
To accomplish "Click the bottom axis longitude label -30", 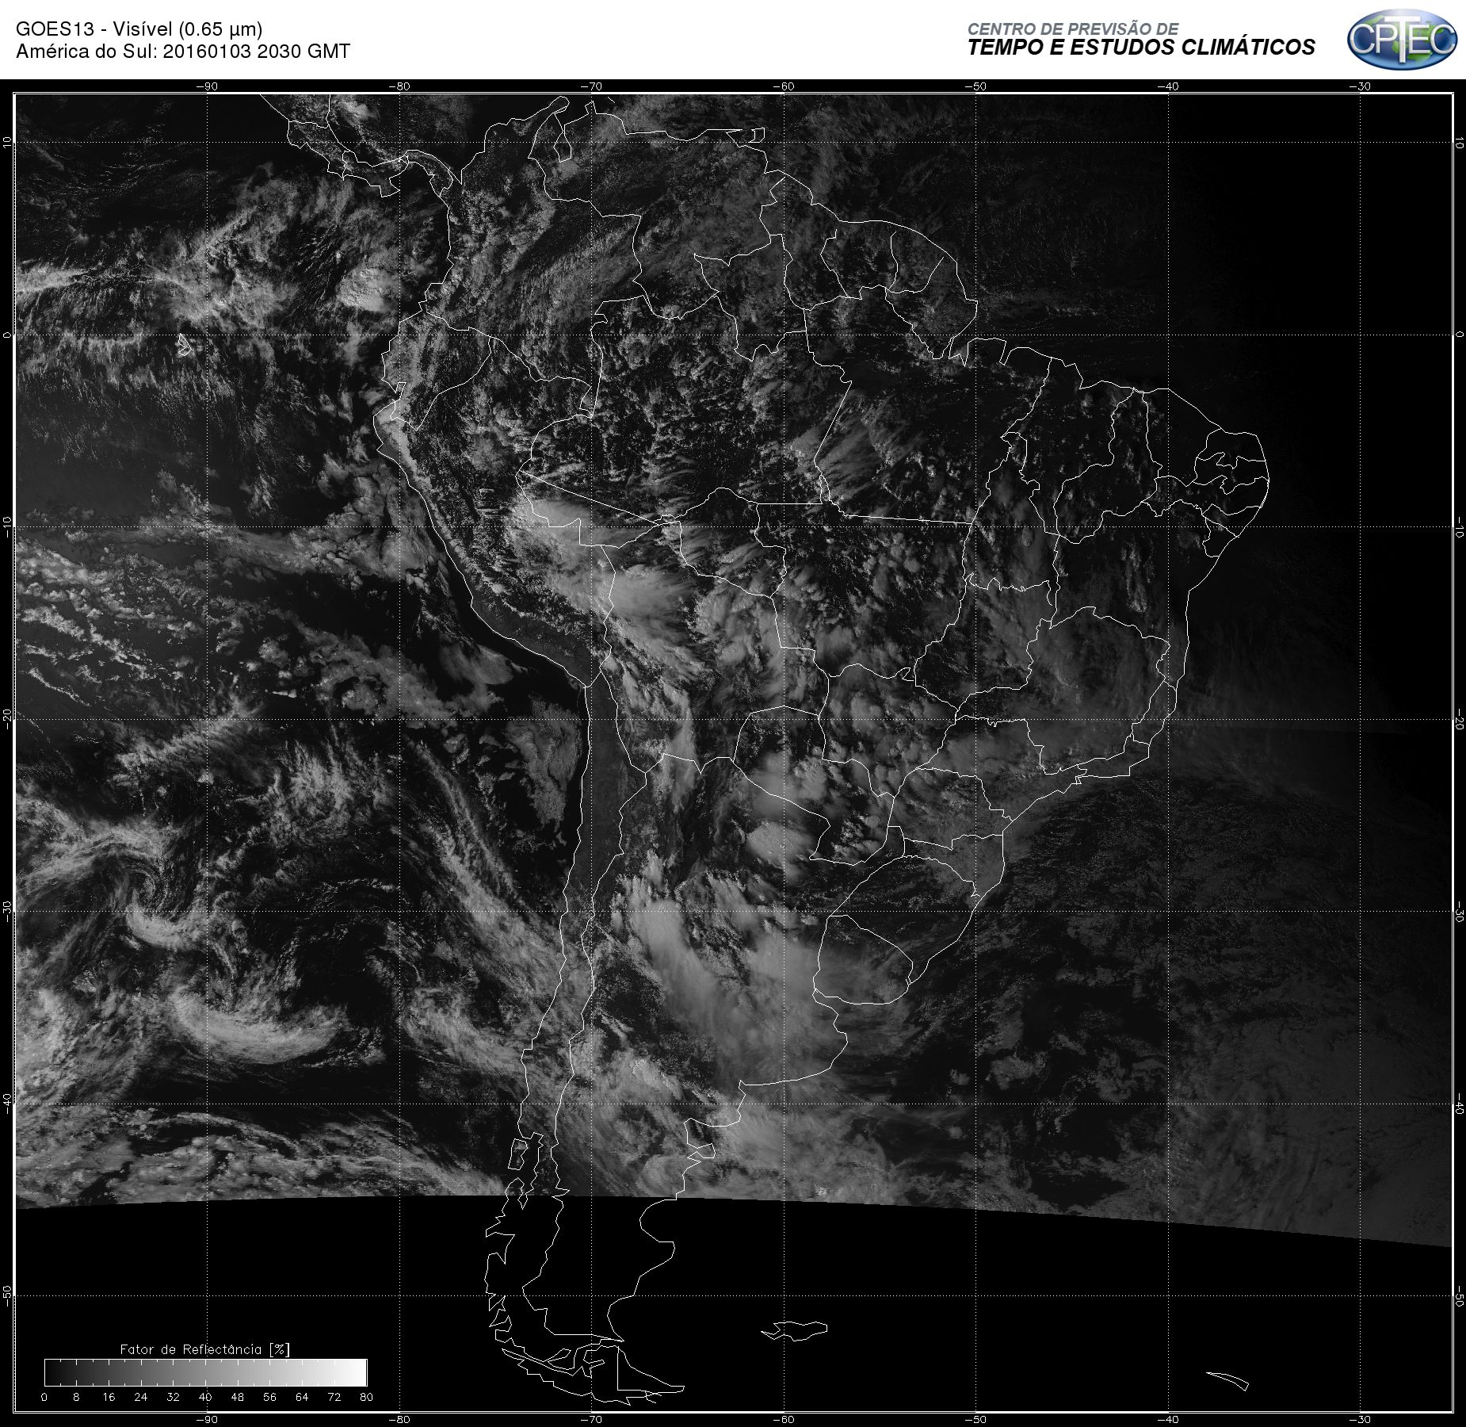I will point(1360,1420).
